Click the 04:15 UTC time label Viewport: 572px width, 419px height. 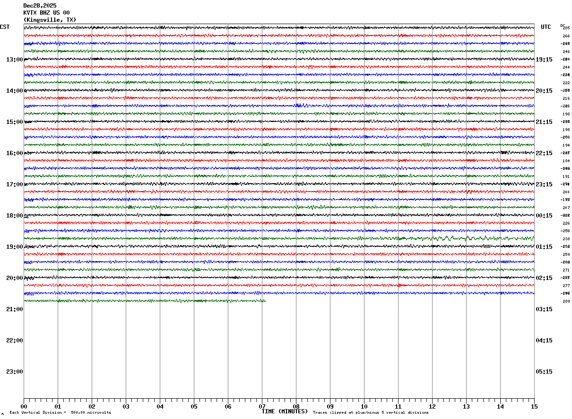544,340
